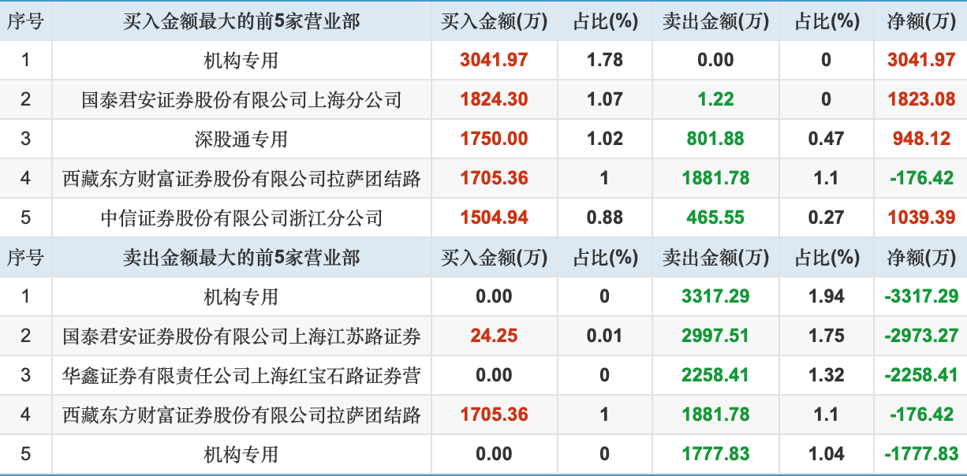Select sell amount 2997.51
This screenshot has height=476, width=967.
point(715,336)
